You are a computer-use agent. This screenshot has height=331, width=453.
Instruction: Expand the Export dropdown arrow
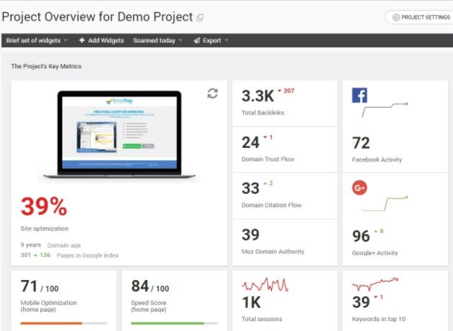coord(226,40)
